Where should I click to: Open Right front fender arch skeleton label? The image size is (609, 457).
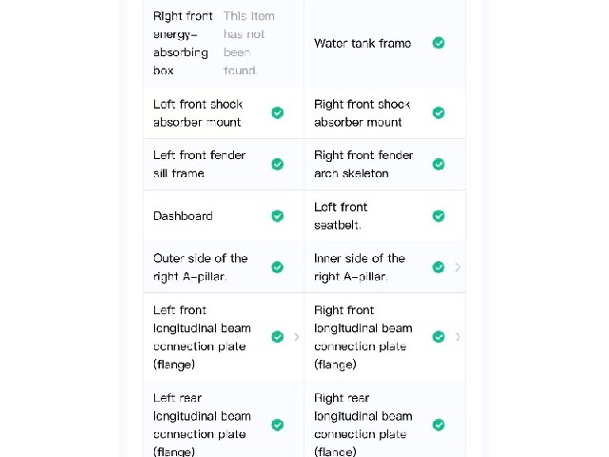363,164
